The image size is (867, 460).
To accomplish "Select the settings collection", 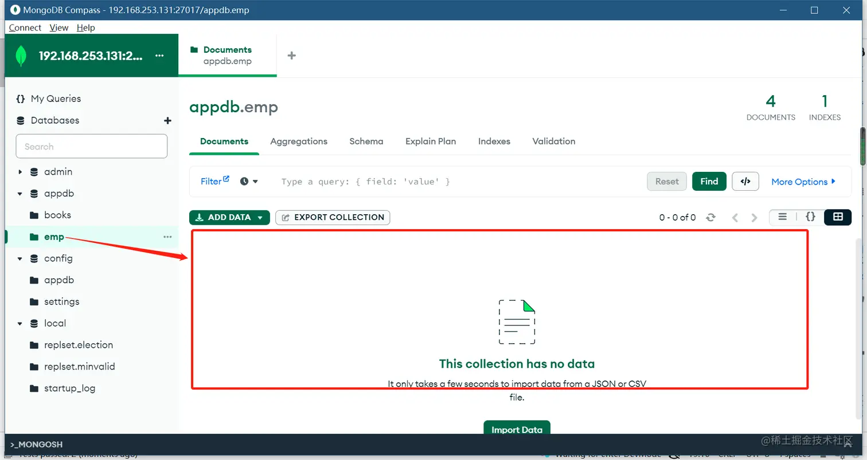I will (x=92, y=302).
